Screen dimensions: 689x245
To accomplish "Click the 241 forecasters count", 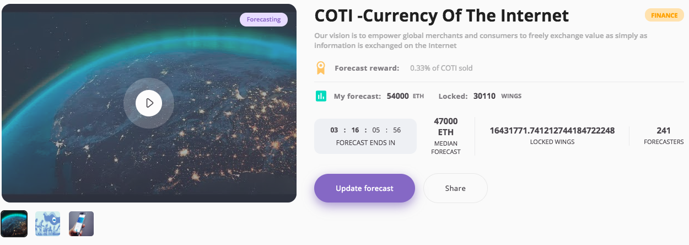I will tap(664, 131).
